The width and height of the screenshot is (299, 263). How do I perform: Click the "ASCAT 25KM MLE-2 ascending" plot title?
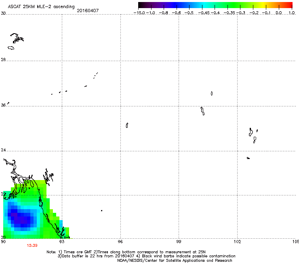coord(41,6)
